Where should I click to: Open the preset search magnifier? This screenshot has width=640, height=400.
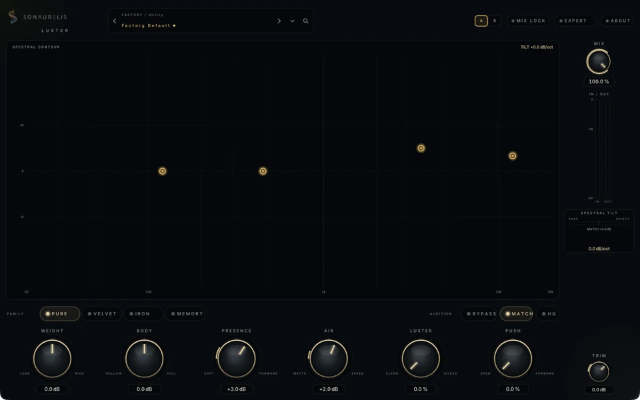click(x=306, y=21)
